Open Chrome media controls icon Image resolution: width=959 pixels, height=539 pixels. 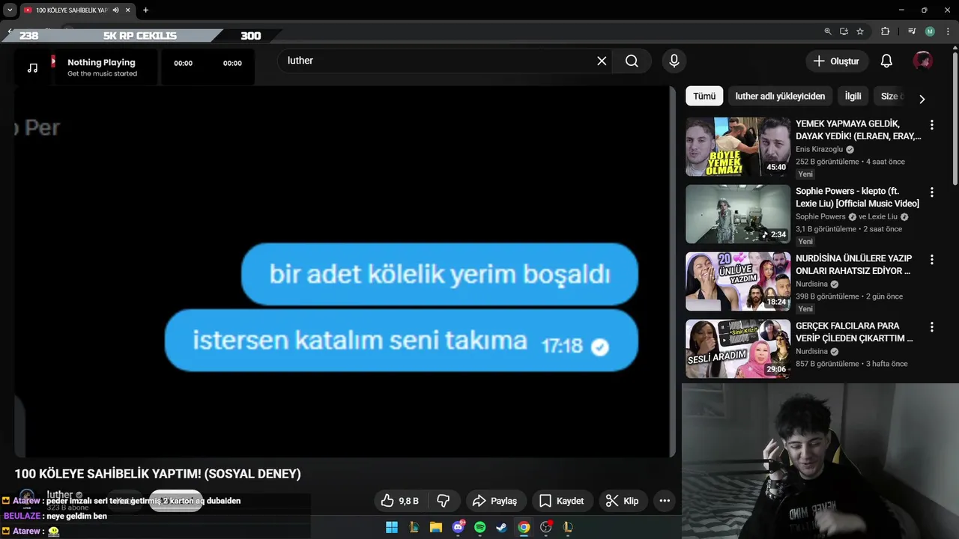pyautogui.click(x=911, y=31)
